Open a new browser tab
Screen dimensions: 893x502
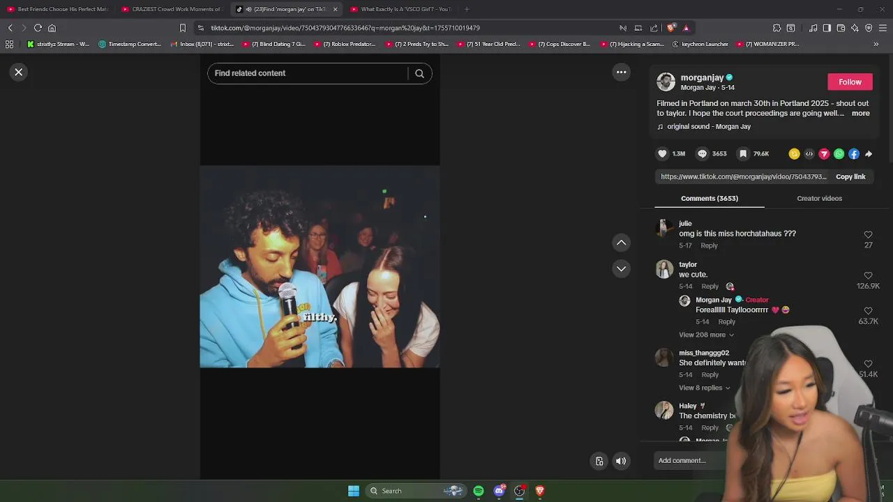click(x=467, y=9)
